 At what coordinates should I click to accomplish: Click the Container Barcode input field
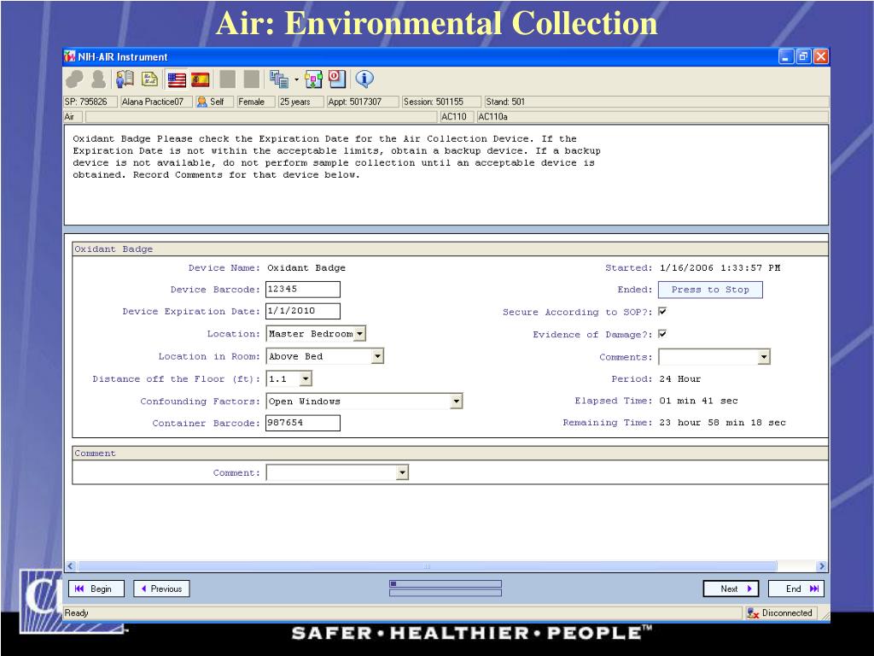(x=303, y=423)
